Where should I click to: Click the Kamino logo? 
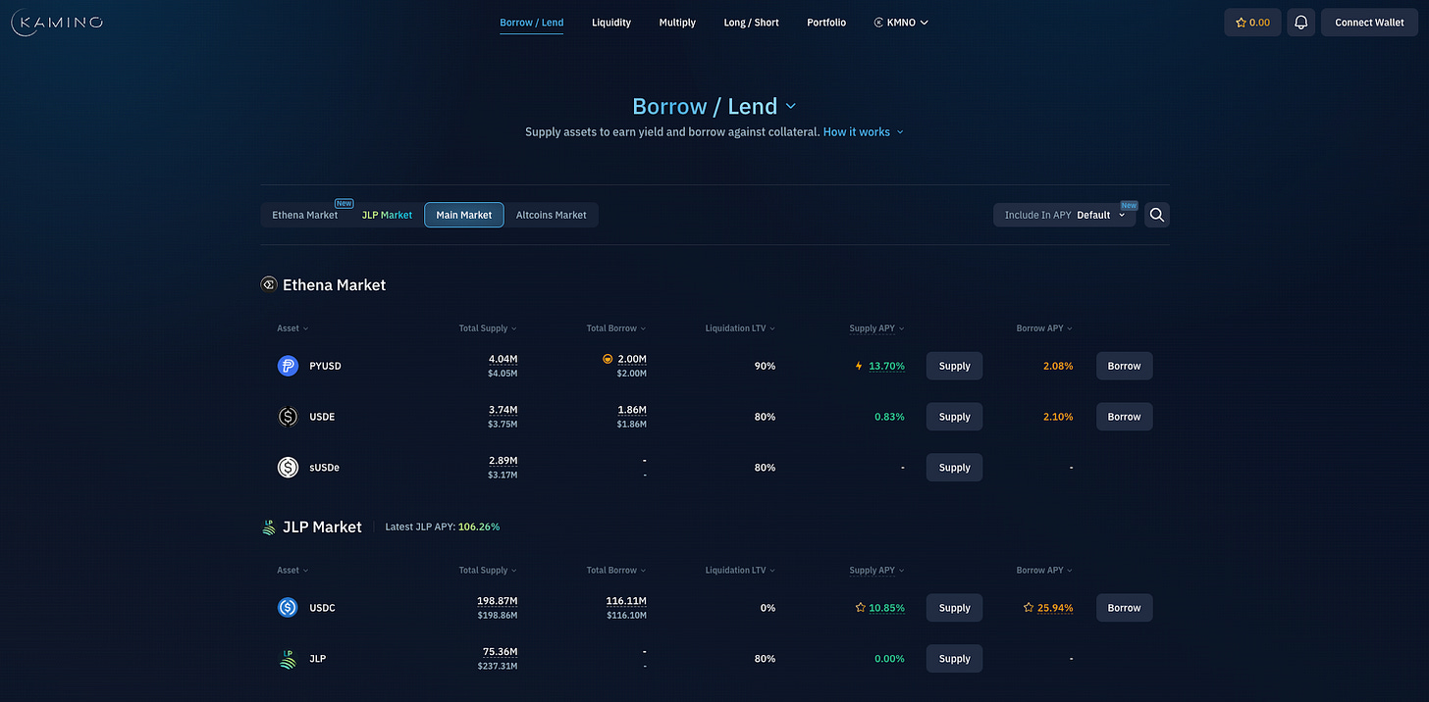click(x=57, y=22)
